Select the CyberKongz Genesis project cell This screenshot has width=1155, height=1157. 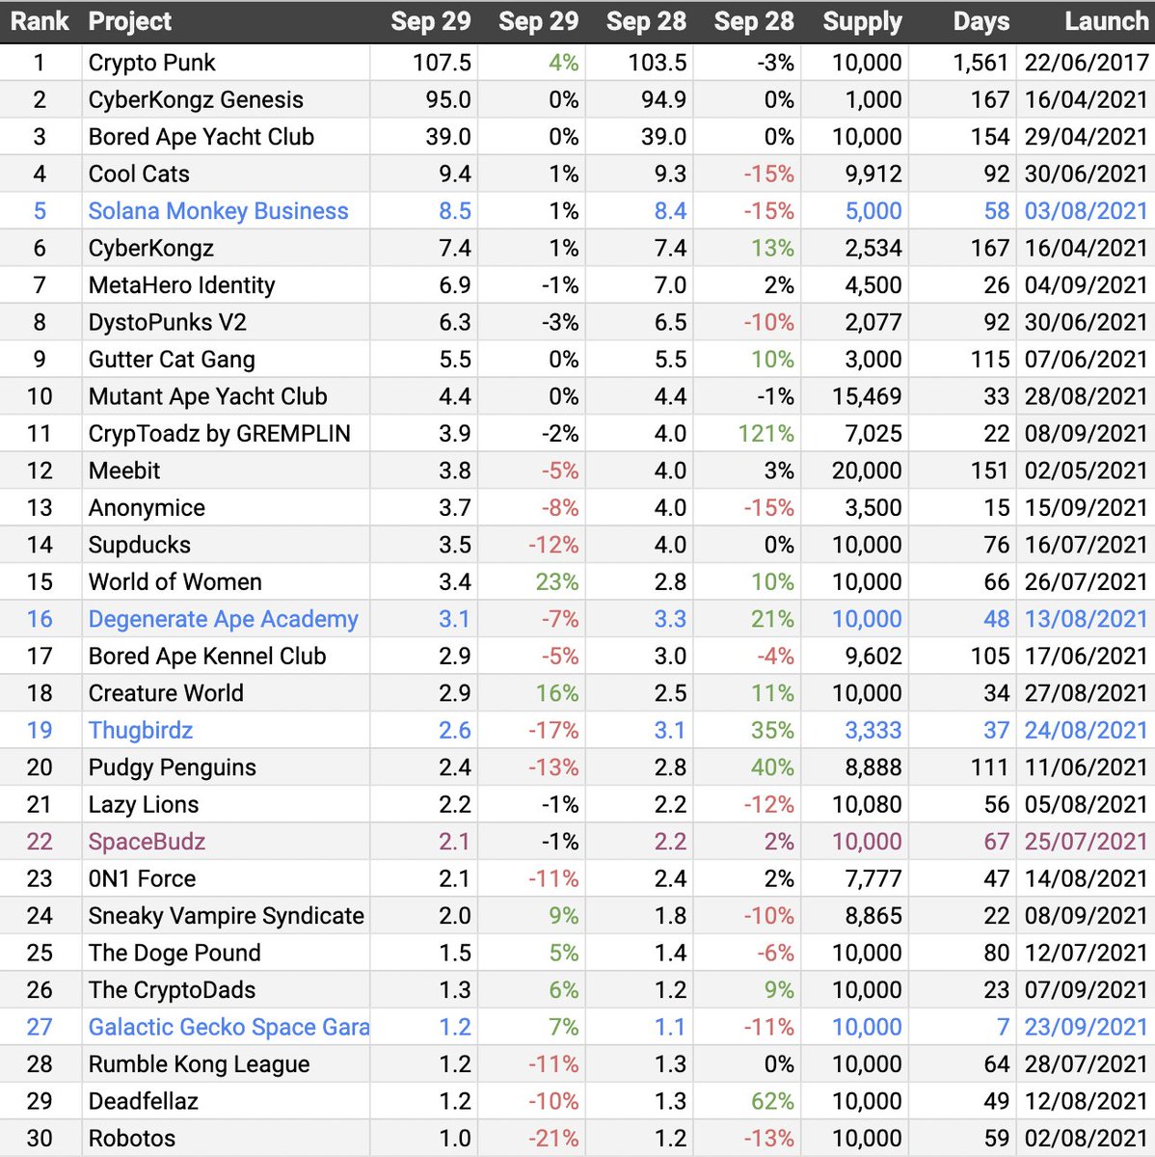point(226,99)
